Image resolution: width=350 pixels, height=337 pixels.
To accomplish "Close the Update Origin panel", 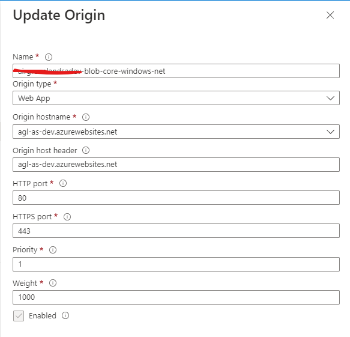I will pyautogui.click(x=330, y=15).
